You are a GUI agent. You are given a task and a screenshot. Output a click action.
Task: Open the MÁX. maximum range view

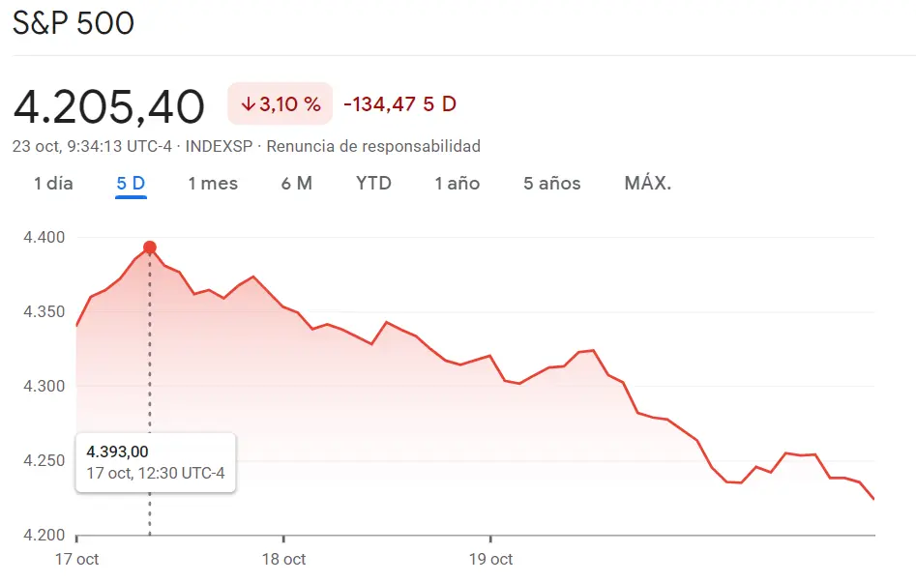pos(647,183)
